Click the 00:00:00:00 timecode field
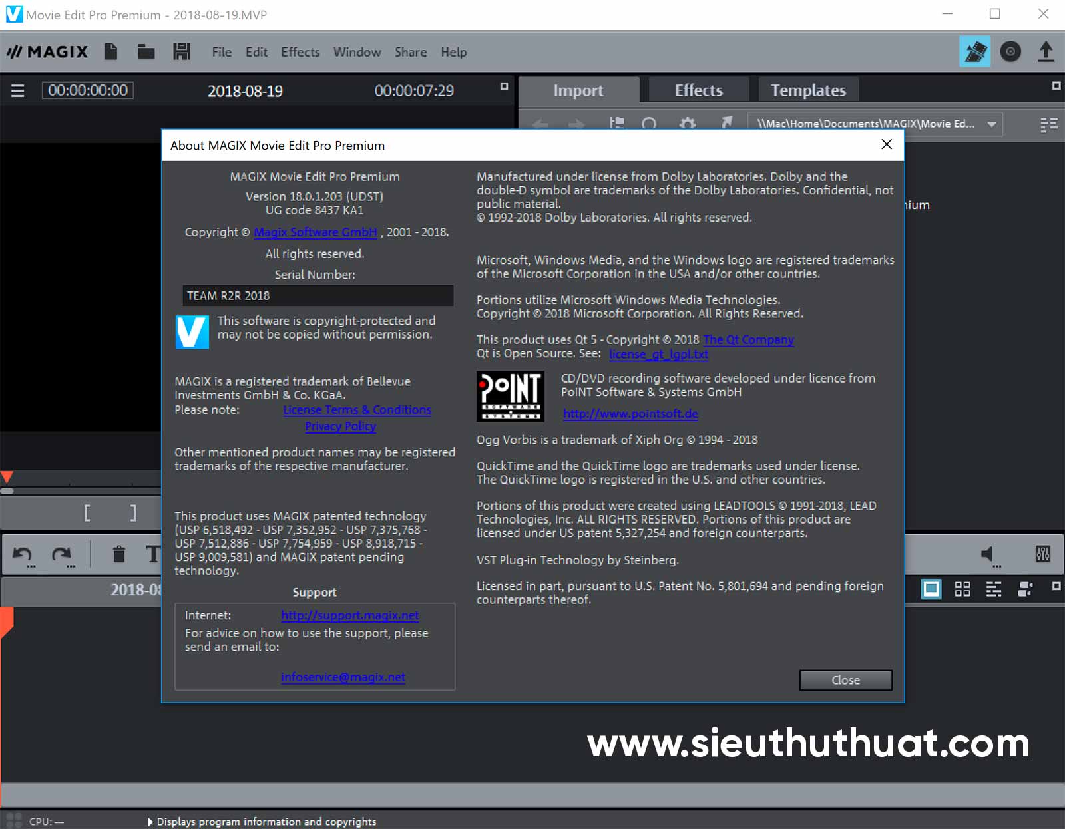This screenshot has height=829, width=1065. tap(88, 90)
